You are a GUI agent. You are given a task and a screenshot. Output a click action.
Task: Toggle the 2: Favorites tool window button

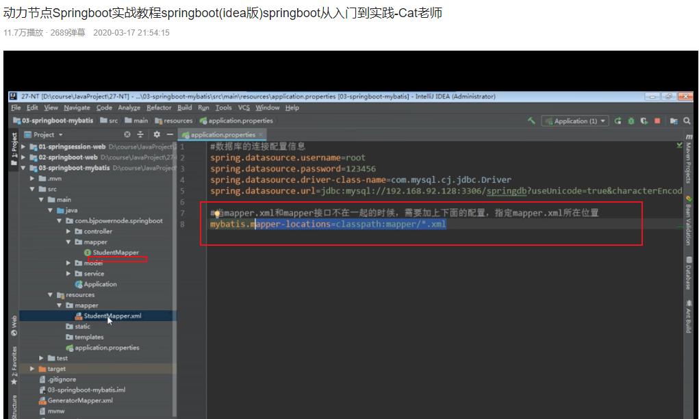(14, 366)
